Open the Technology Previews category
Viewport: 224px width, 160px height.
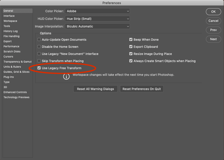[17, 97]
